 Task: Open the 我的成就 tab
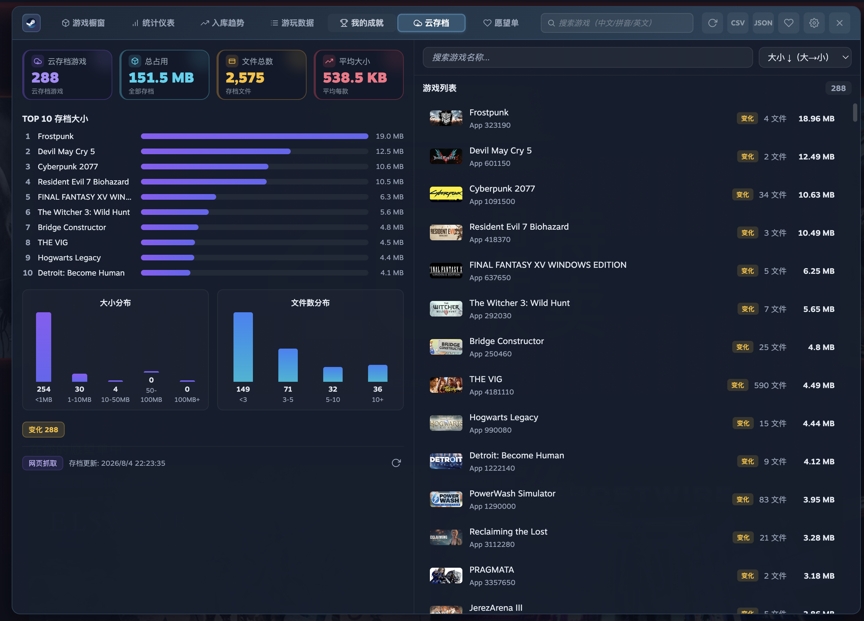[362, 23]
